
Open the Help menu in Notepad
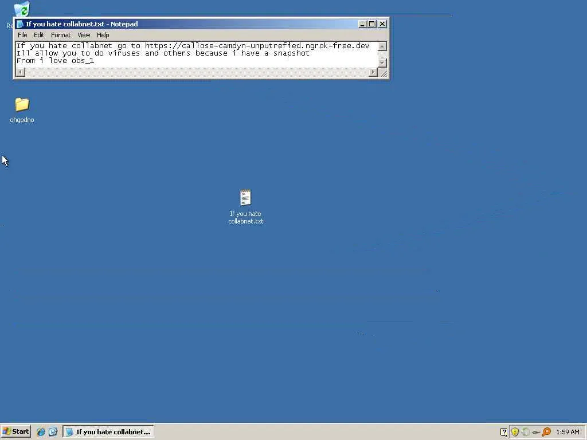point(103,35)
